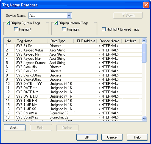Close the Tag Name Database dialog
The width and height of the screenshot is (151, 144).
pos(146,5)
